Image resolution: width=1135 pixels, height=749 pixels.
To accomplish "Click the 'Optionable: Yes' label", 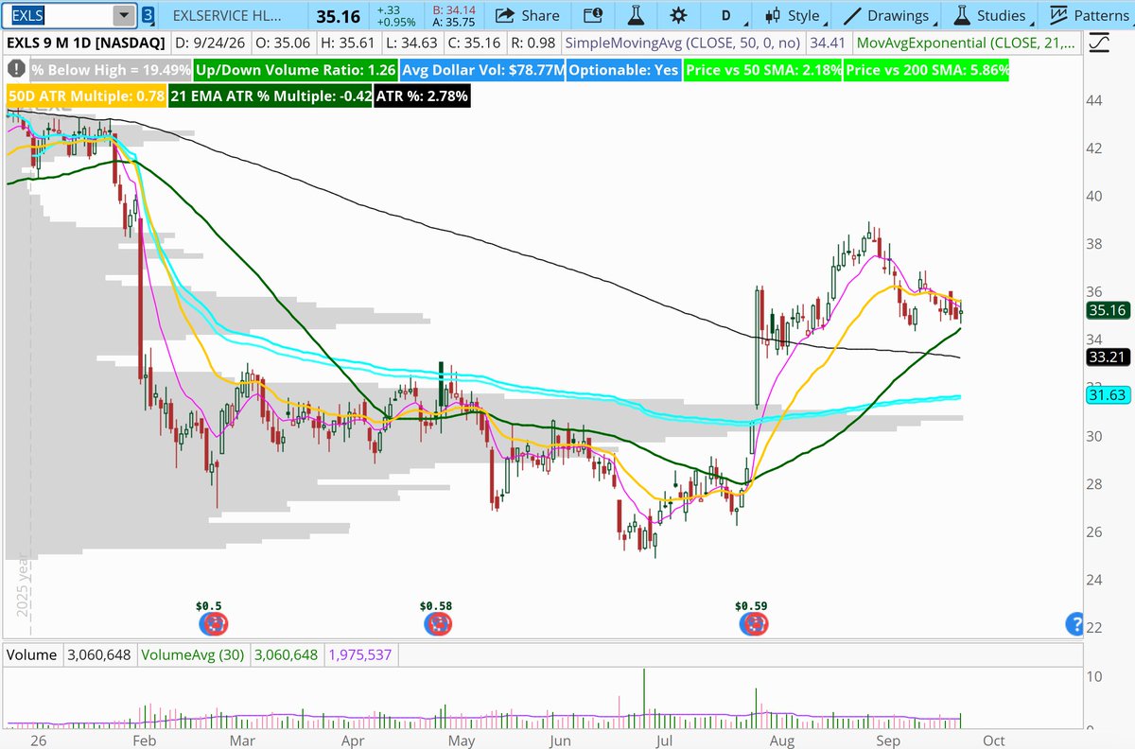I will [625, 70].
